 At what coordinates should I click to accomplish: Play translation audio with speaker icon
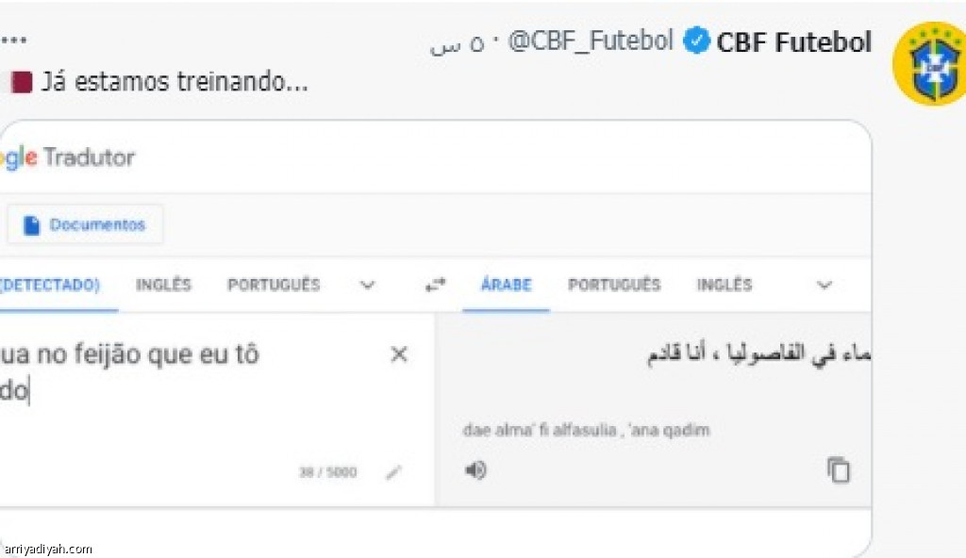pos(476,469)
